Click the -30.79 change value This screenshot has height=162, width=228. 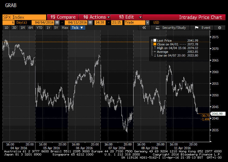(x=205, y=116)
